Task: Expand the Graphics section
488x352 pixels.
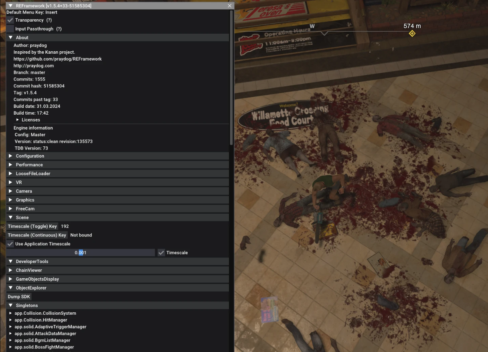Action: pyautogui.click(x=118, y=200)
